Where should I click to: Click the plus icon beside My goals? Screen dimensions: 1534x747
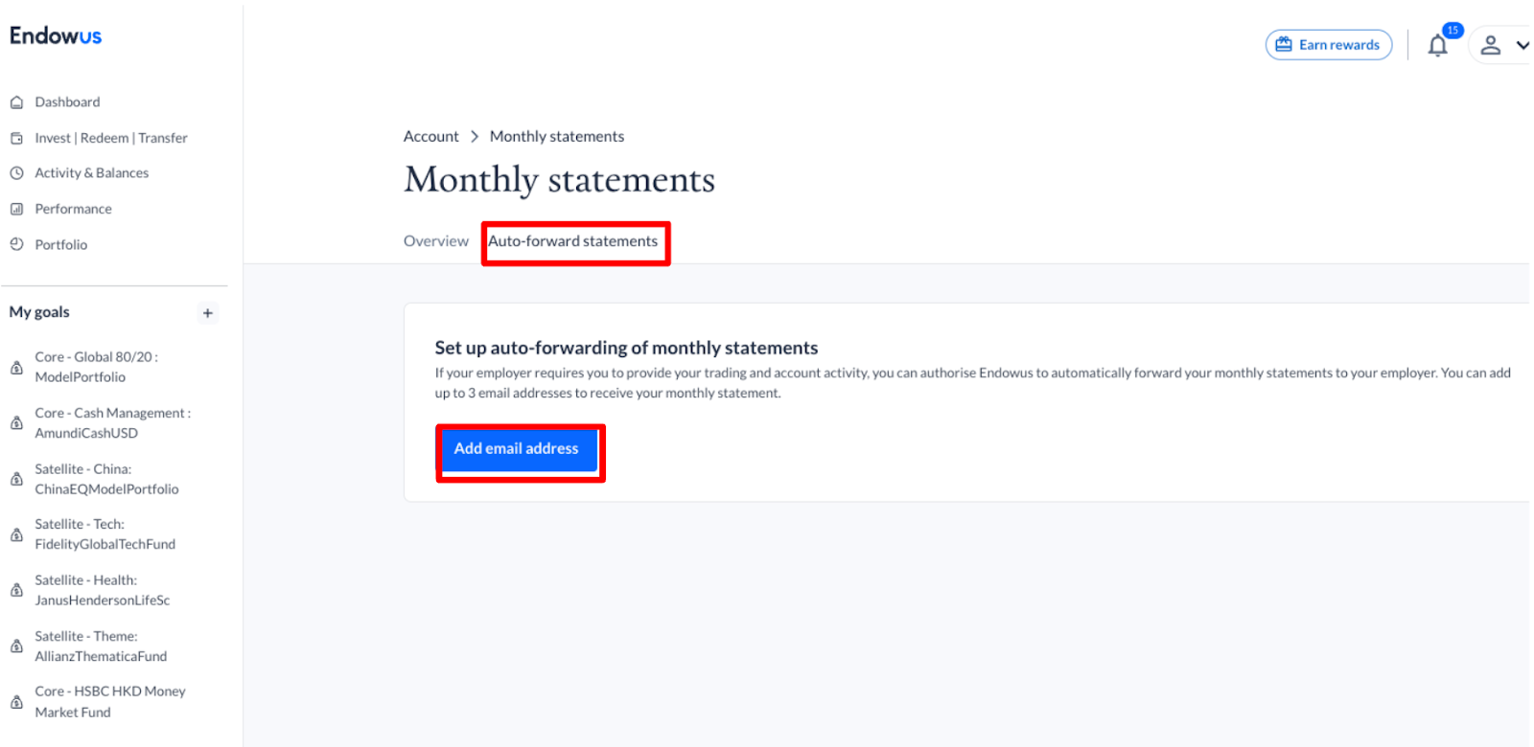point(207,313)
